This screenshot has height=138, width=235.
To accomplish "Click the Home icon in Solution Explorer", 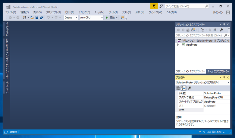I will pyautogui.click(x=188, y=30).
